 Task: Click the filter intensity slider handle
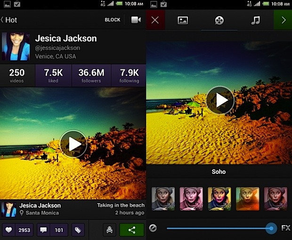coord(271,228)
